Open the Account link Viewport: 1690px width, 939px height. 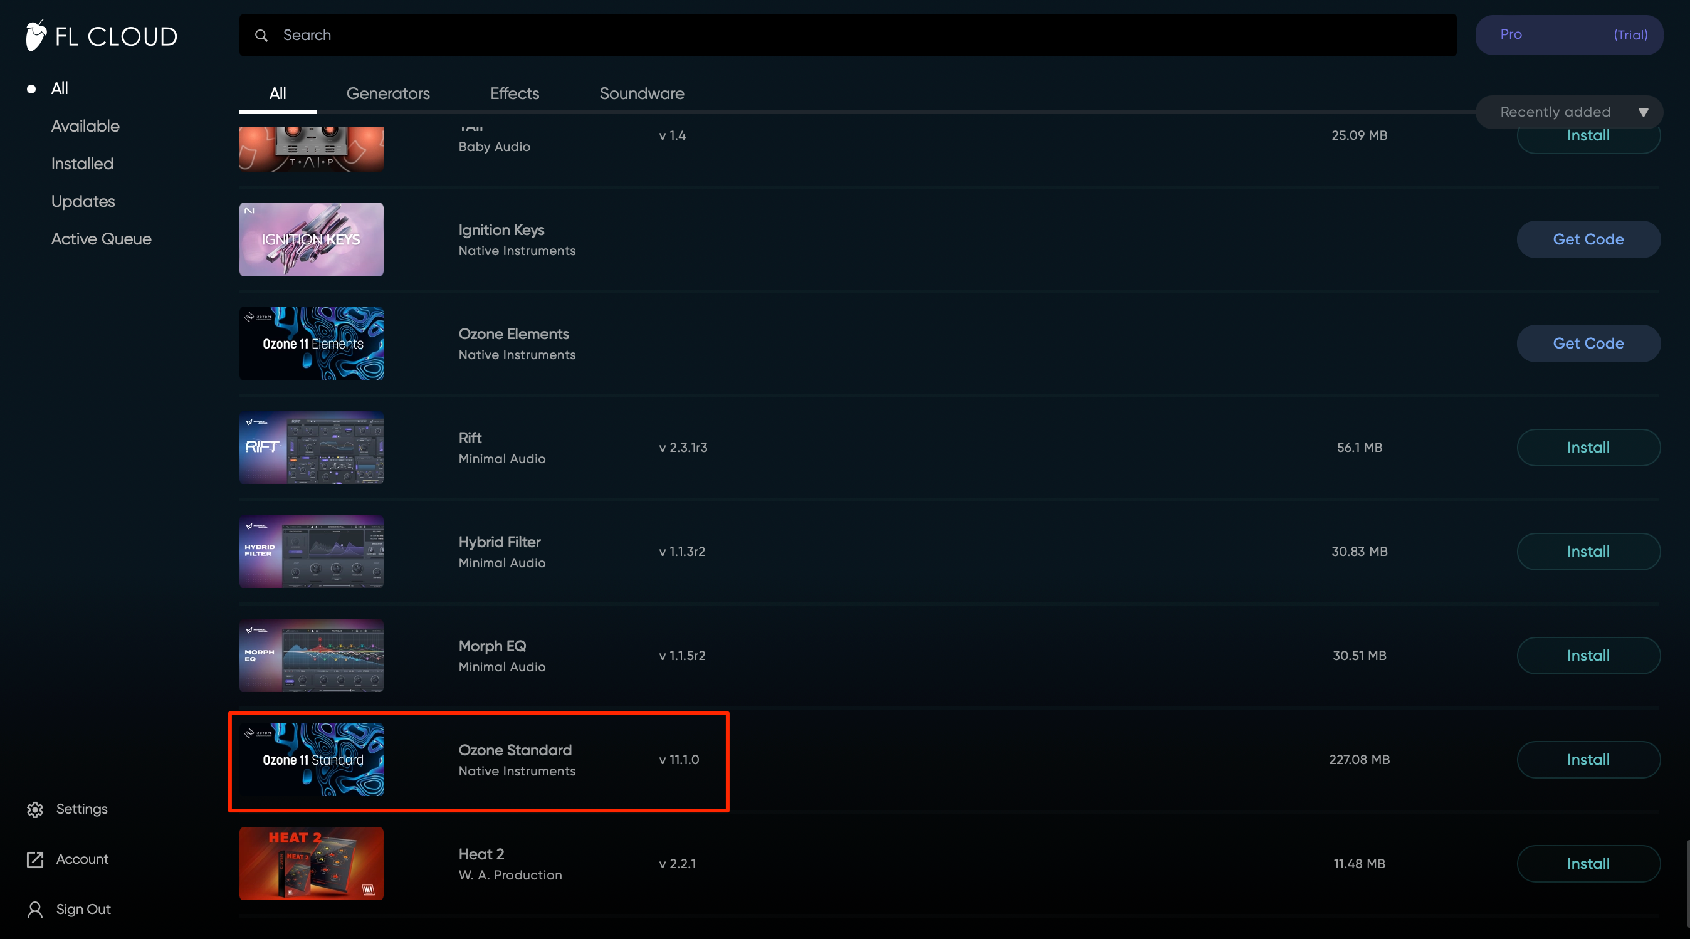click(x=82, y=859)
